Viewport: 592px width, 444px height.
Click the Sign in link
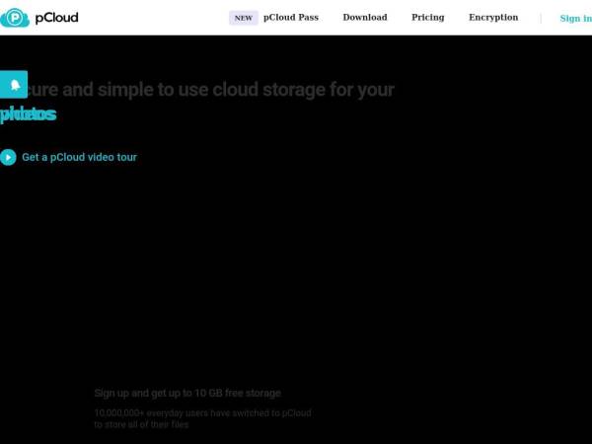tap(576, 18)
